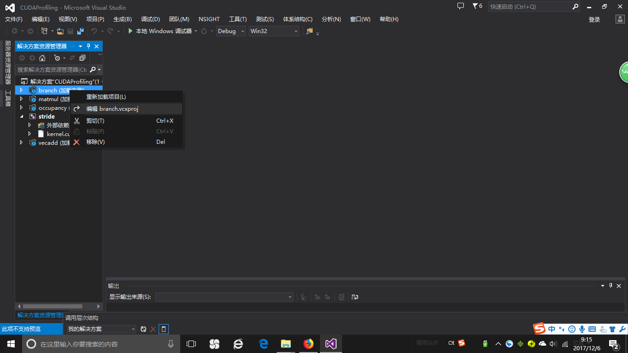This screenshot has height=353, width=628.
Task: Switch to the 解决方案资源管理器 bottom tab
Action: click(40, 315)
